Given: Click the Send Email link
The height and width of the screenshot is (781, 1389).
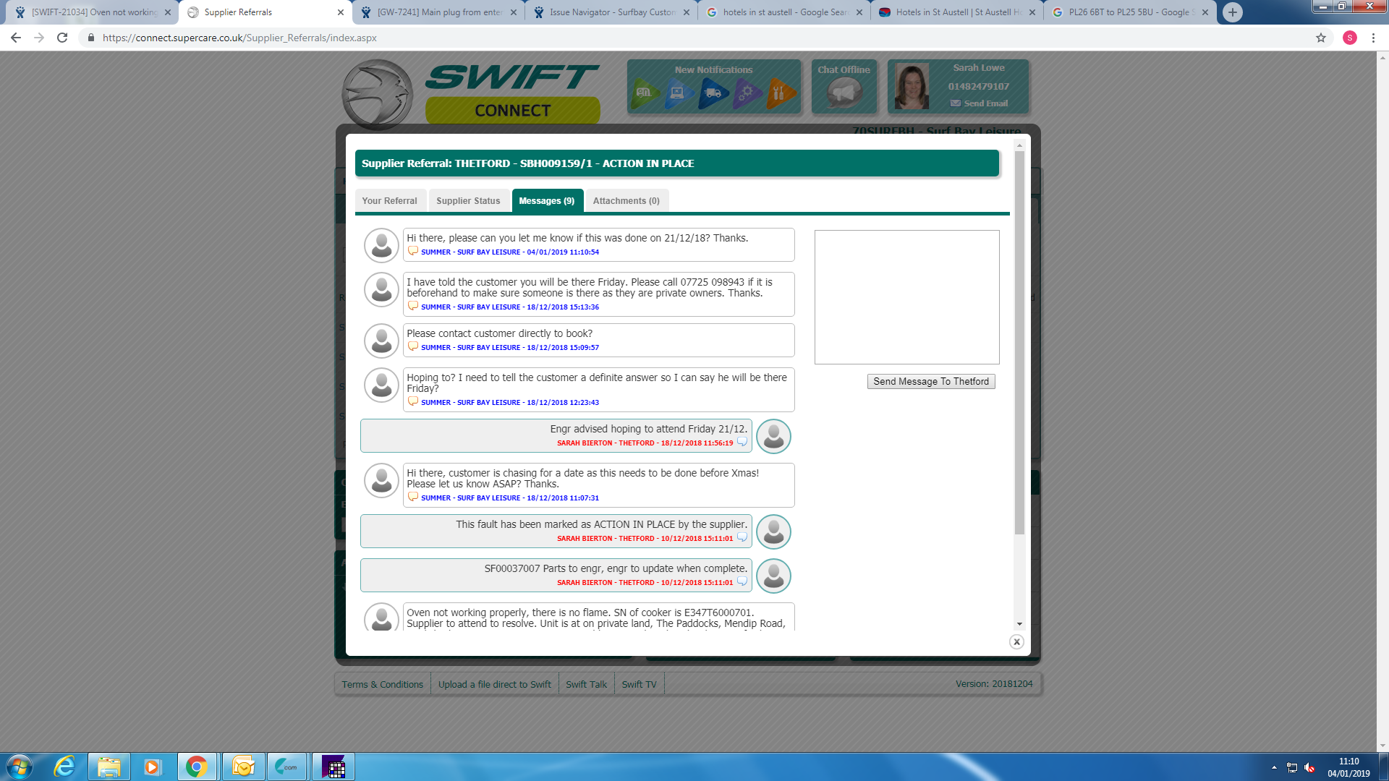Looking at the screenshot, I should tap(985, 103).
